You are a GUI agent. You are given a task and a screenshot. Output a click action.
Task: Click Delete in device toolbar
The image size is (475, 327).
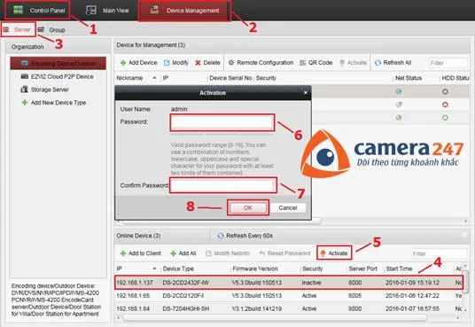(x=207, y=63)
